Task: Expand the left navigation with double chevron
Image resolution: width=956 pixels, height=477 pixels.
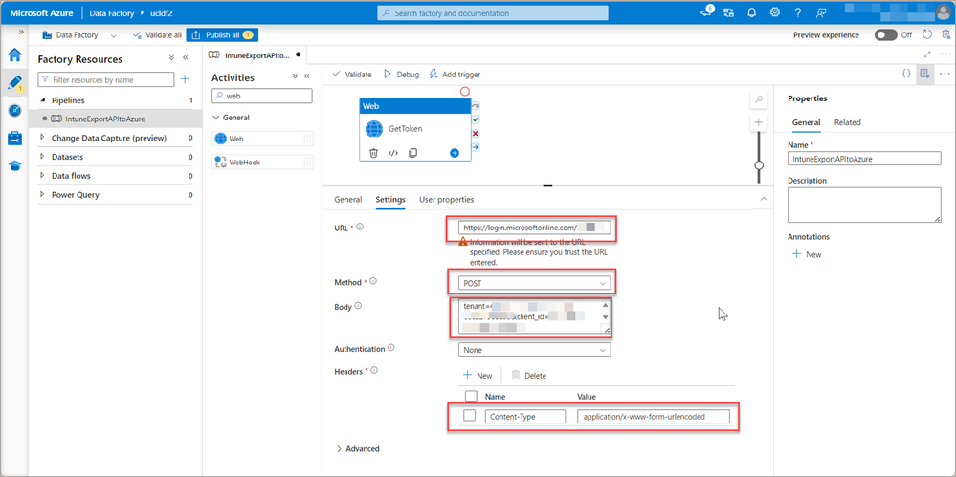Action: [x=21, y=32]
